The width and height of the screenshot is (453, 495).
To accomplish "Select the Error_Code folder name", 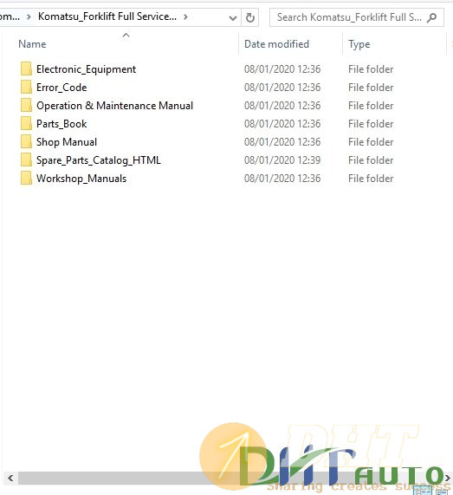I will pyautogui.click(x=61, y=88).
